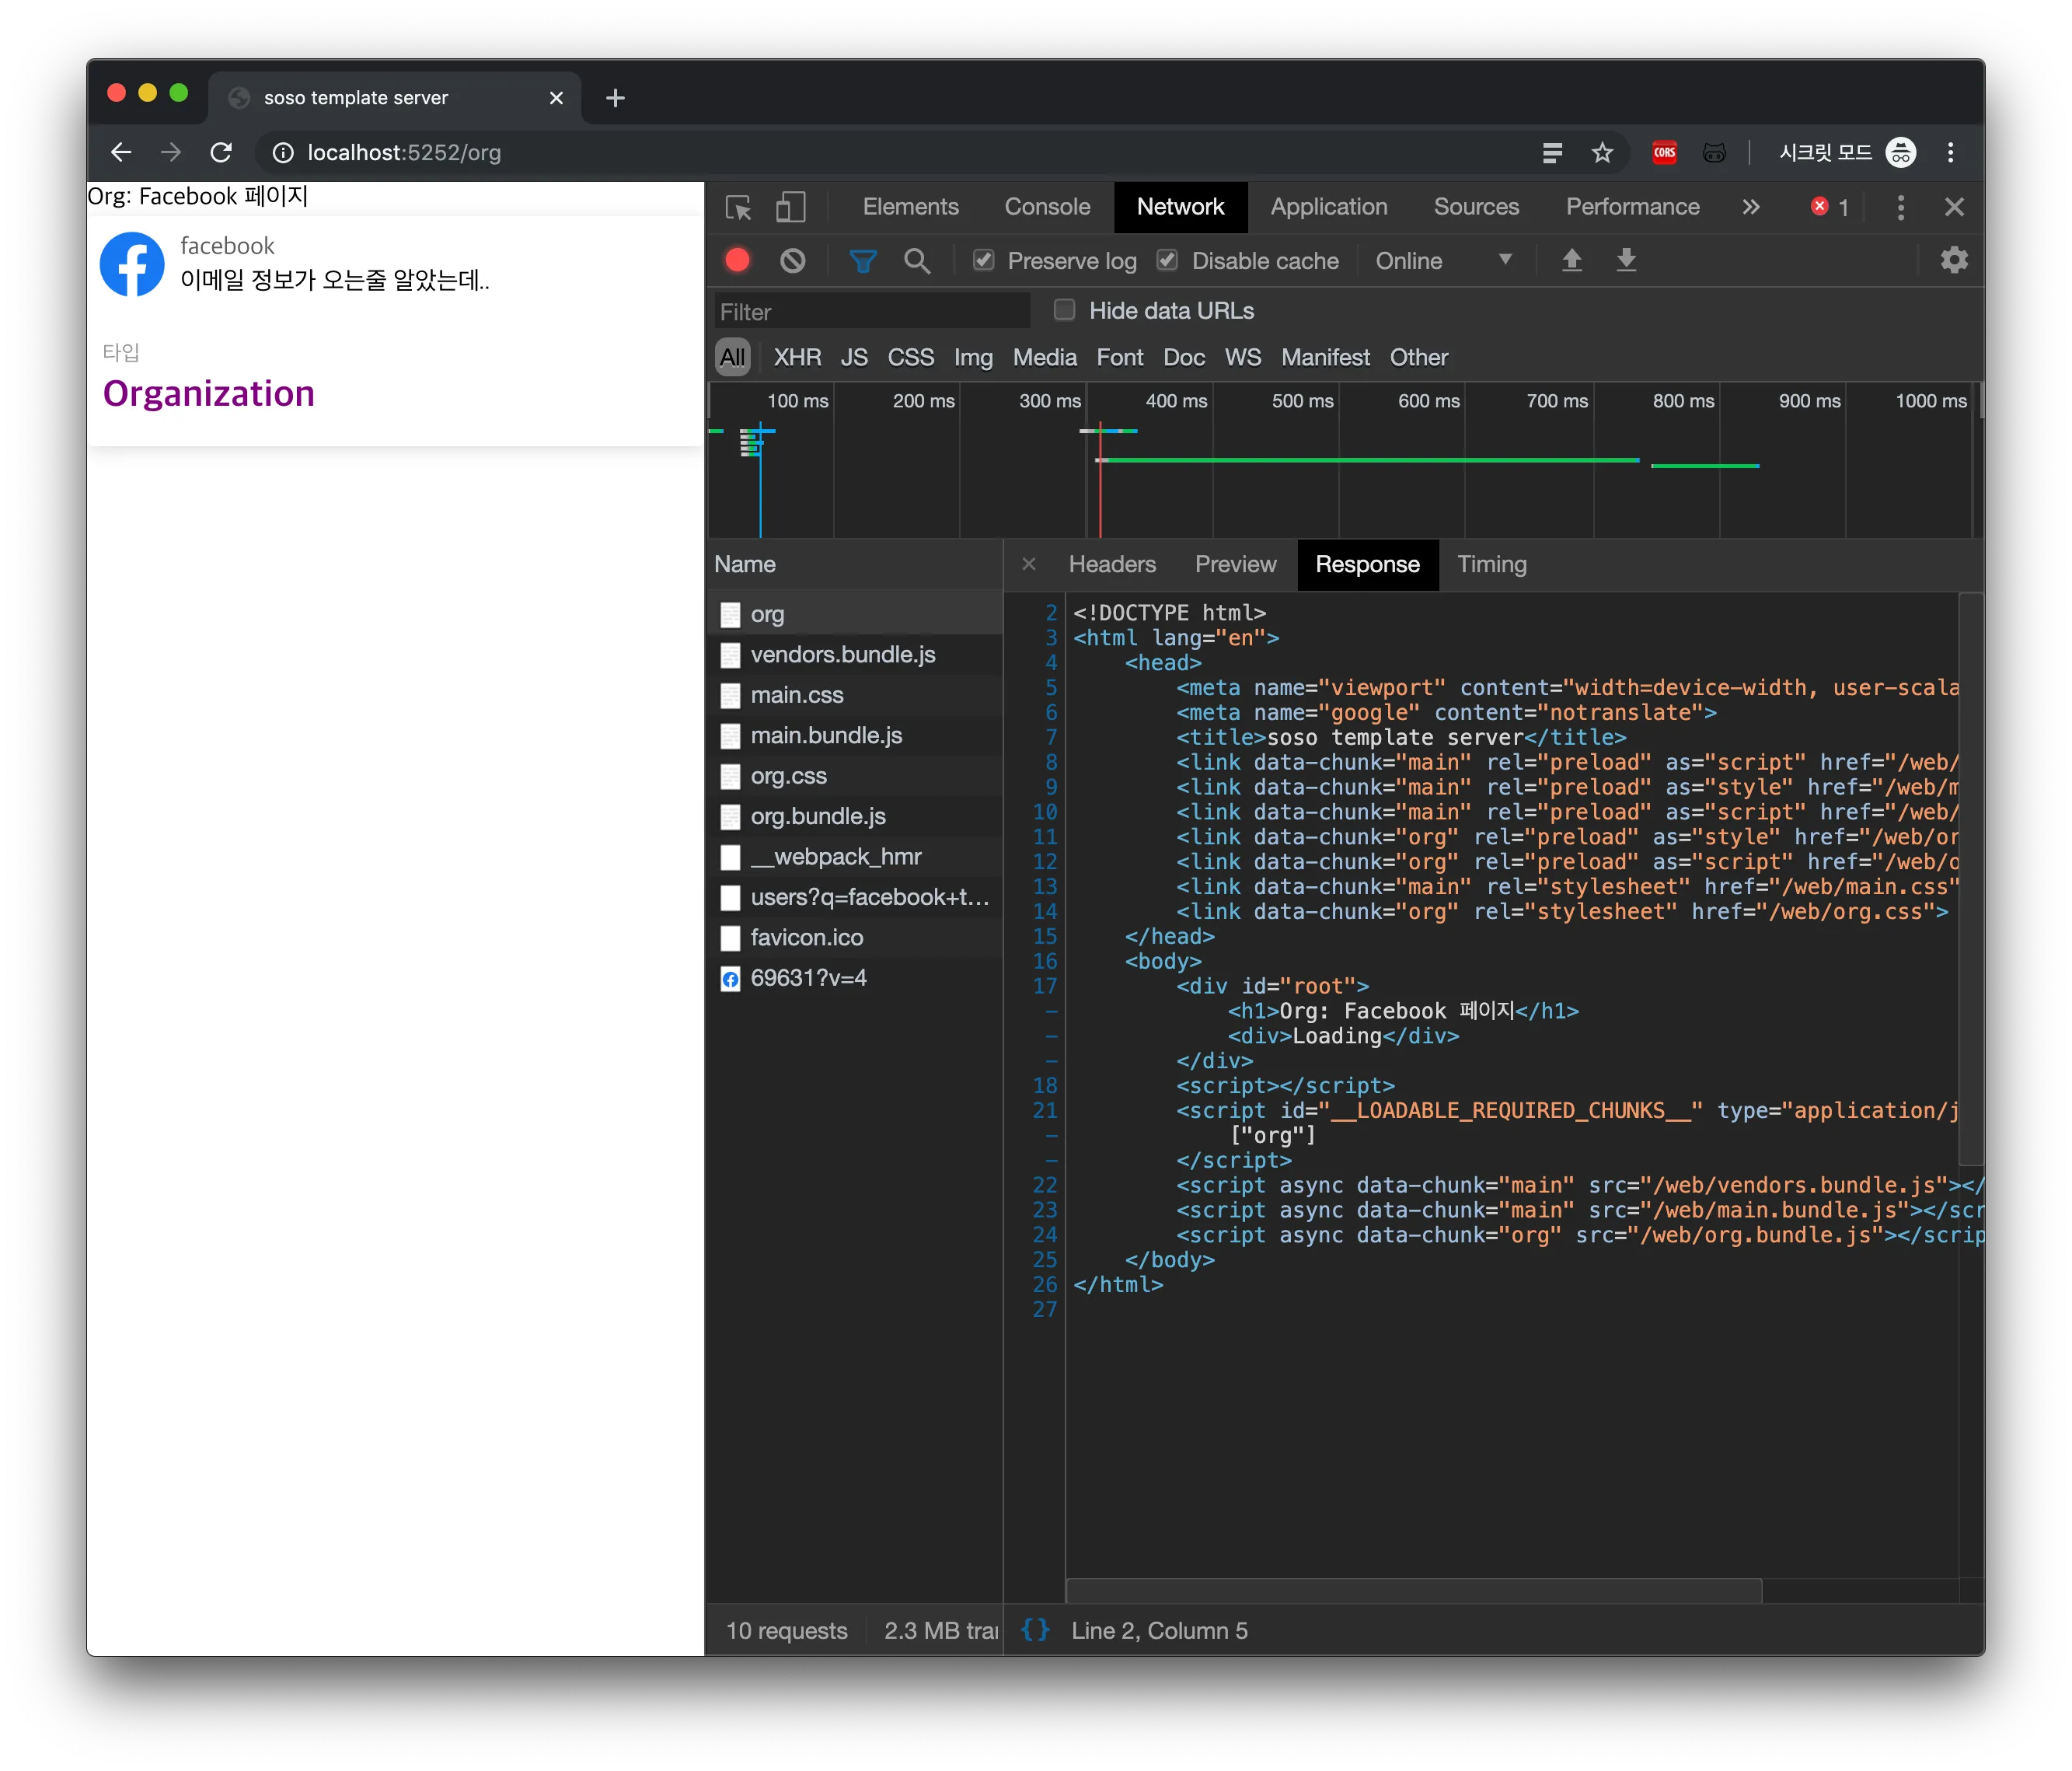
Task: View site information icon in address bar
Action: pyautogui.click(x=283, y=152)
